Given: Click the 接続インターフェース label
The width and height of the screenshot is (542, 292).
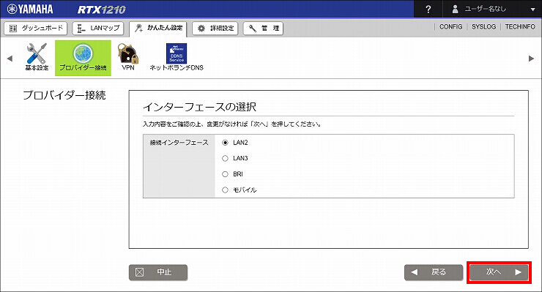Looking at the screenshot, I should tap(179, 143).
